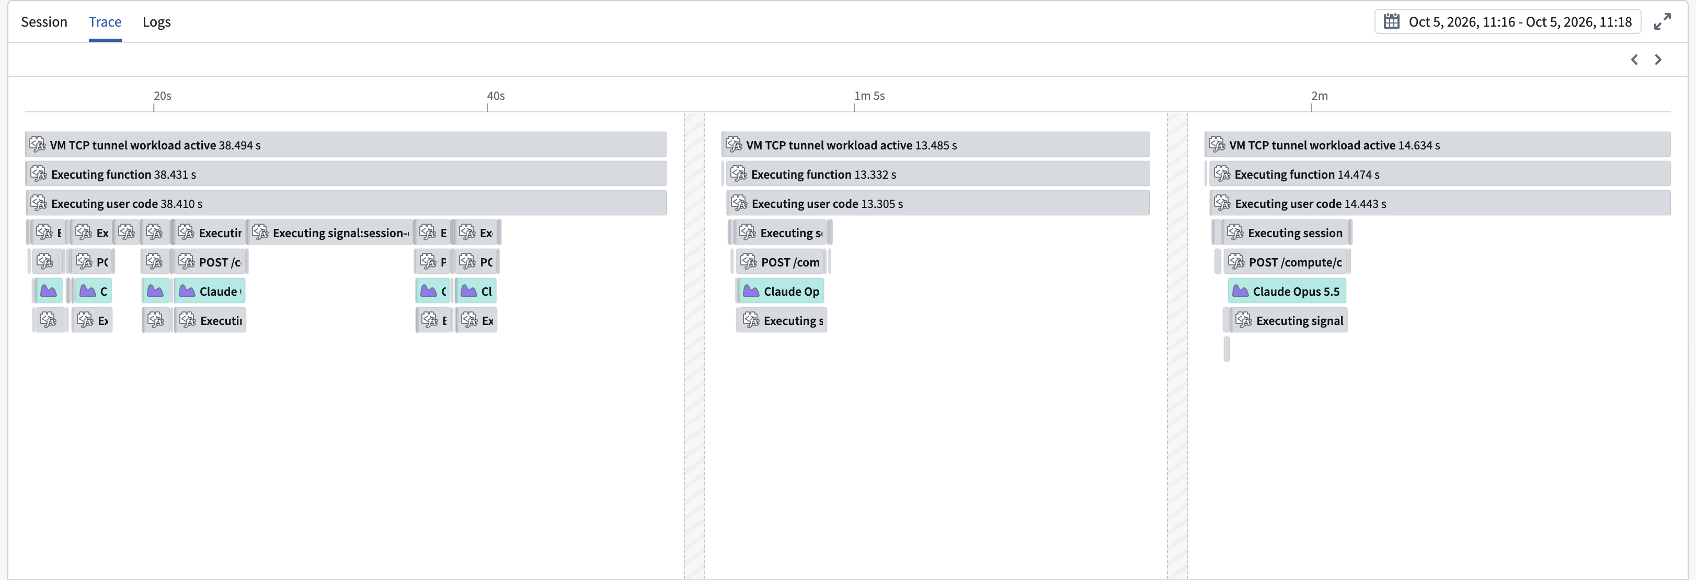Image resolution: width=1696 pixels, height=580 pixels.
Task: Select Executing user code 38.410 s span
Action: [346, 203]
